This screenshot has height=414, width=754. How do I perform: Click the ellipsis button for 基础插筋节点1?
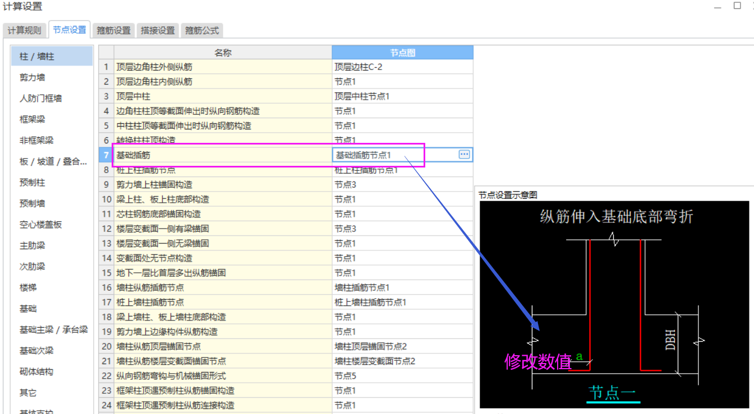[x=465, y=155]
